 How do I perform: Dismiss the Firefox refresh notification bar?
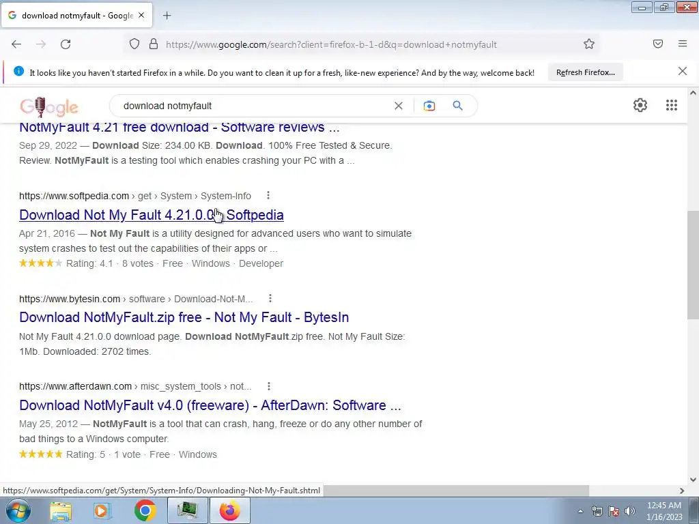pyautogui.click(x=682, y=71)
